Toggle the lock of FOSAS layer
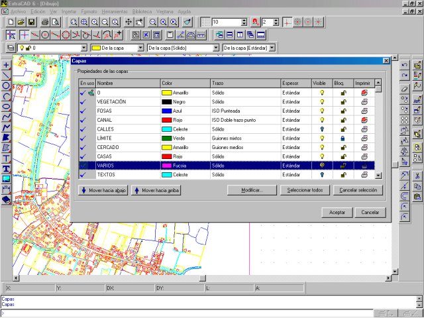424x318 pixels. pyautogui.click(x=343, y=111)
